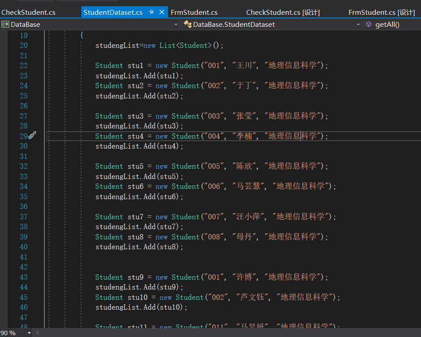Click line number 43
The width and height of the screenshot is (421, 337).
(x=24, y=277)
